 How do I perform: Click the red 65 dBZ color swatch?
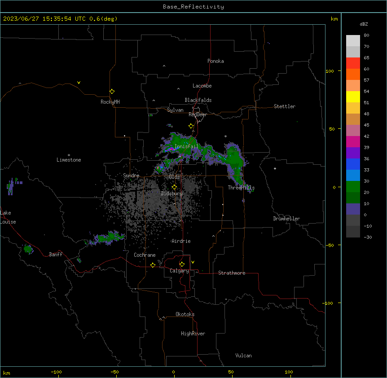[x=353, y=63]
